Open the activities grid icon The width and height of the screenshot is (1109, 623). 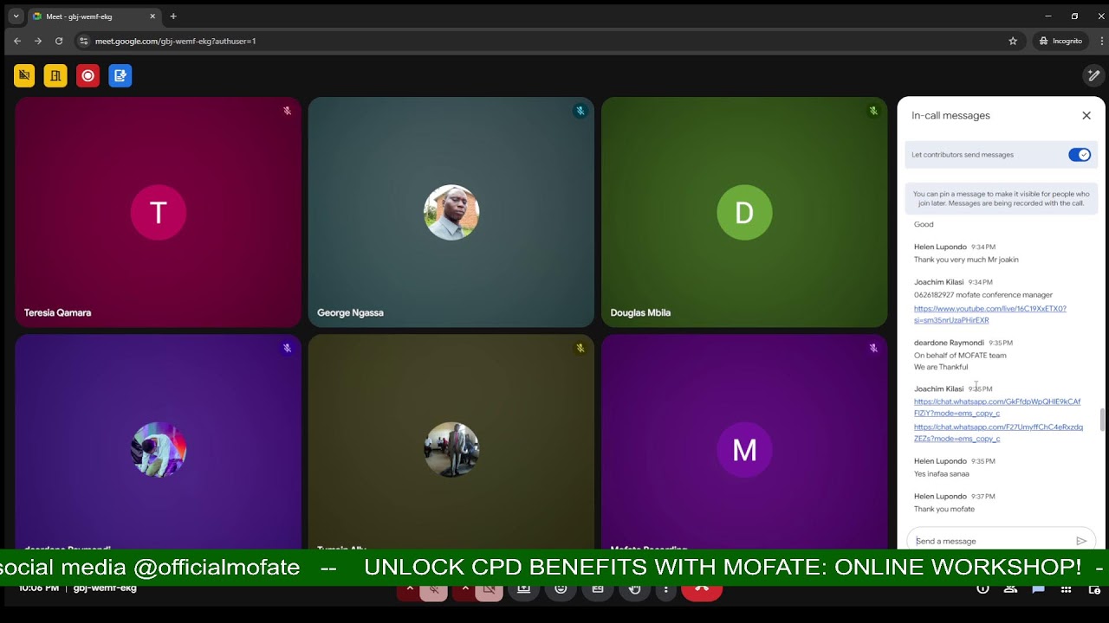pos(1066,590)
